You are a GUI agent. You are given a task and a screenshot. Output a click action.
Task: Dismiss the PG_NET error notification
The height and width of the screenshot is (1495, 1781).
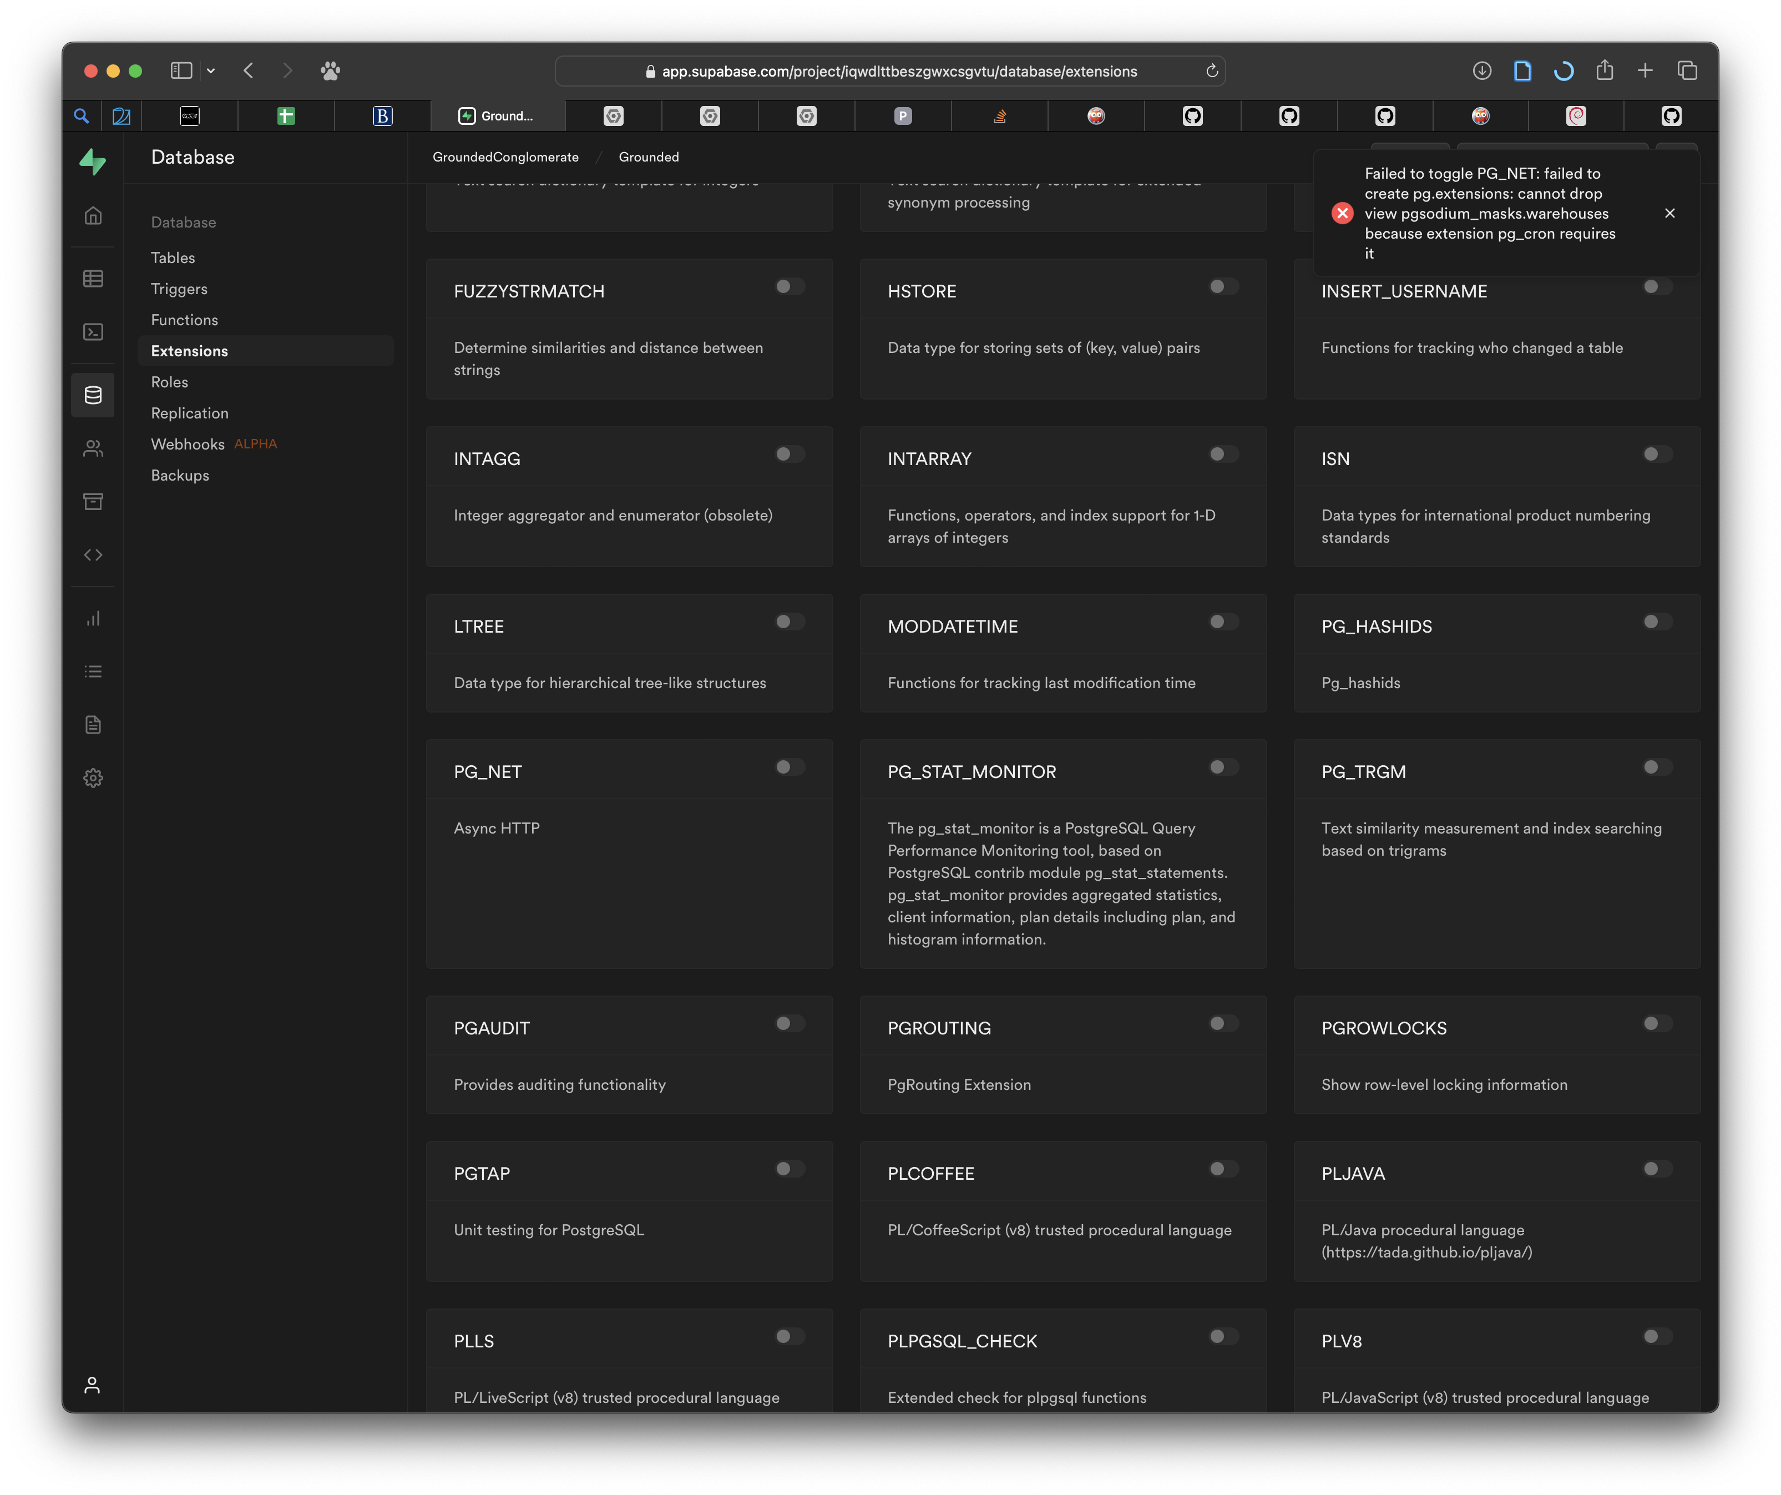click(x=1670, y=214)
